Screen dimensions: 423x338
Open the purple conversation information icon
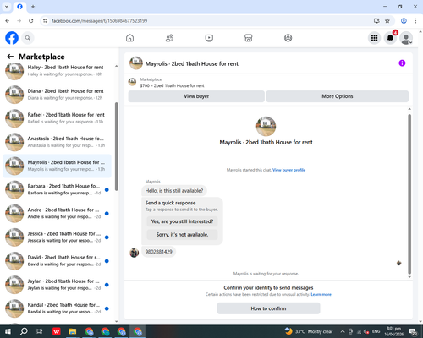402,63
